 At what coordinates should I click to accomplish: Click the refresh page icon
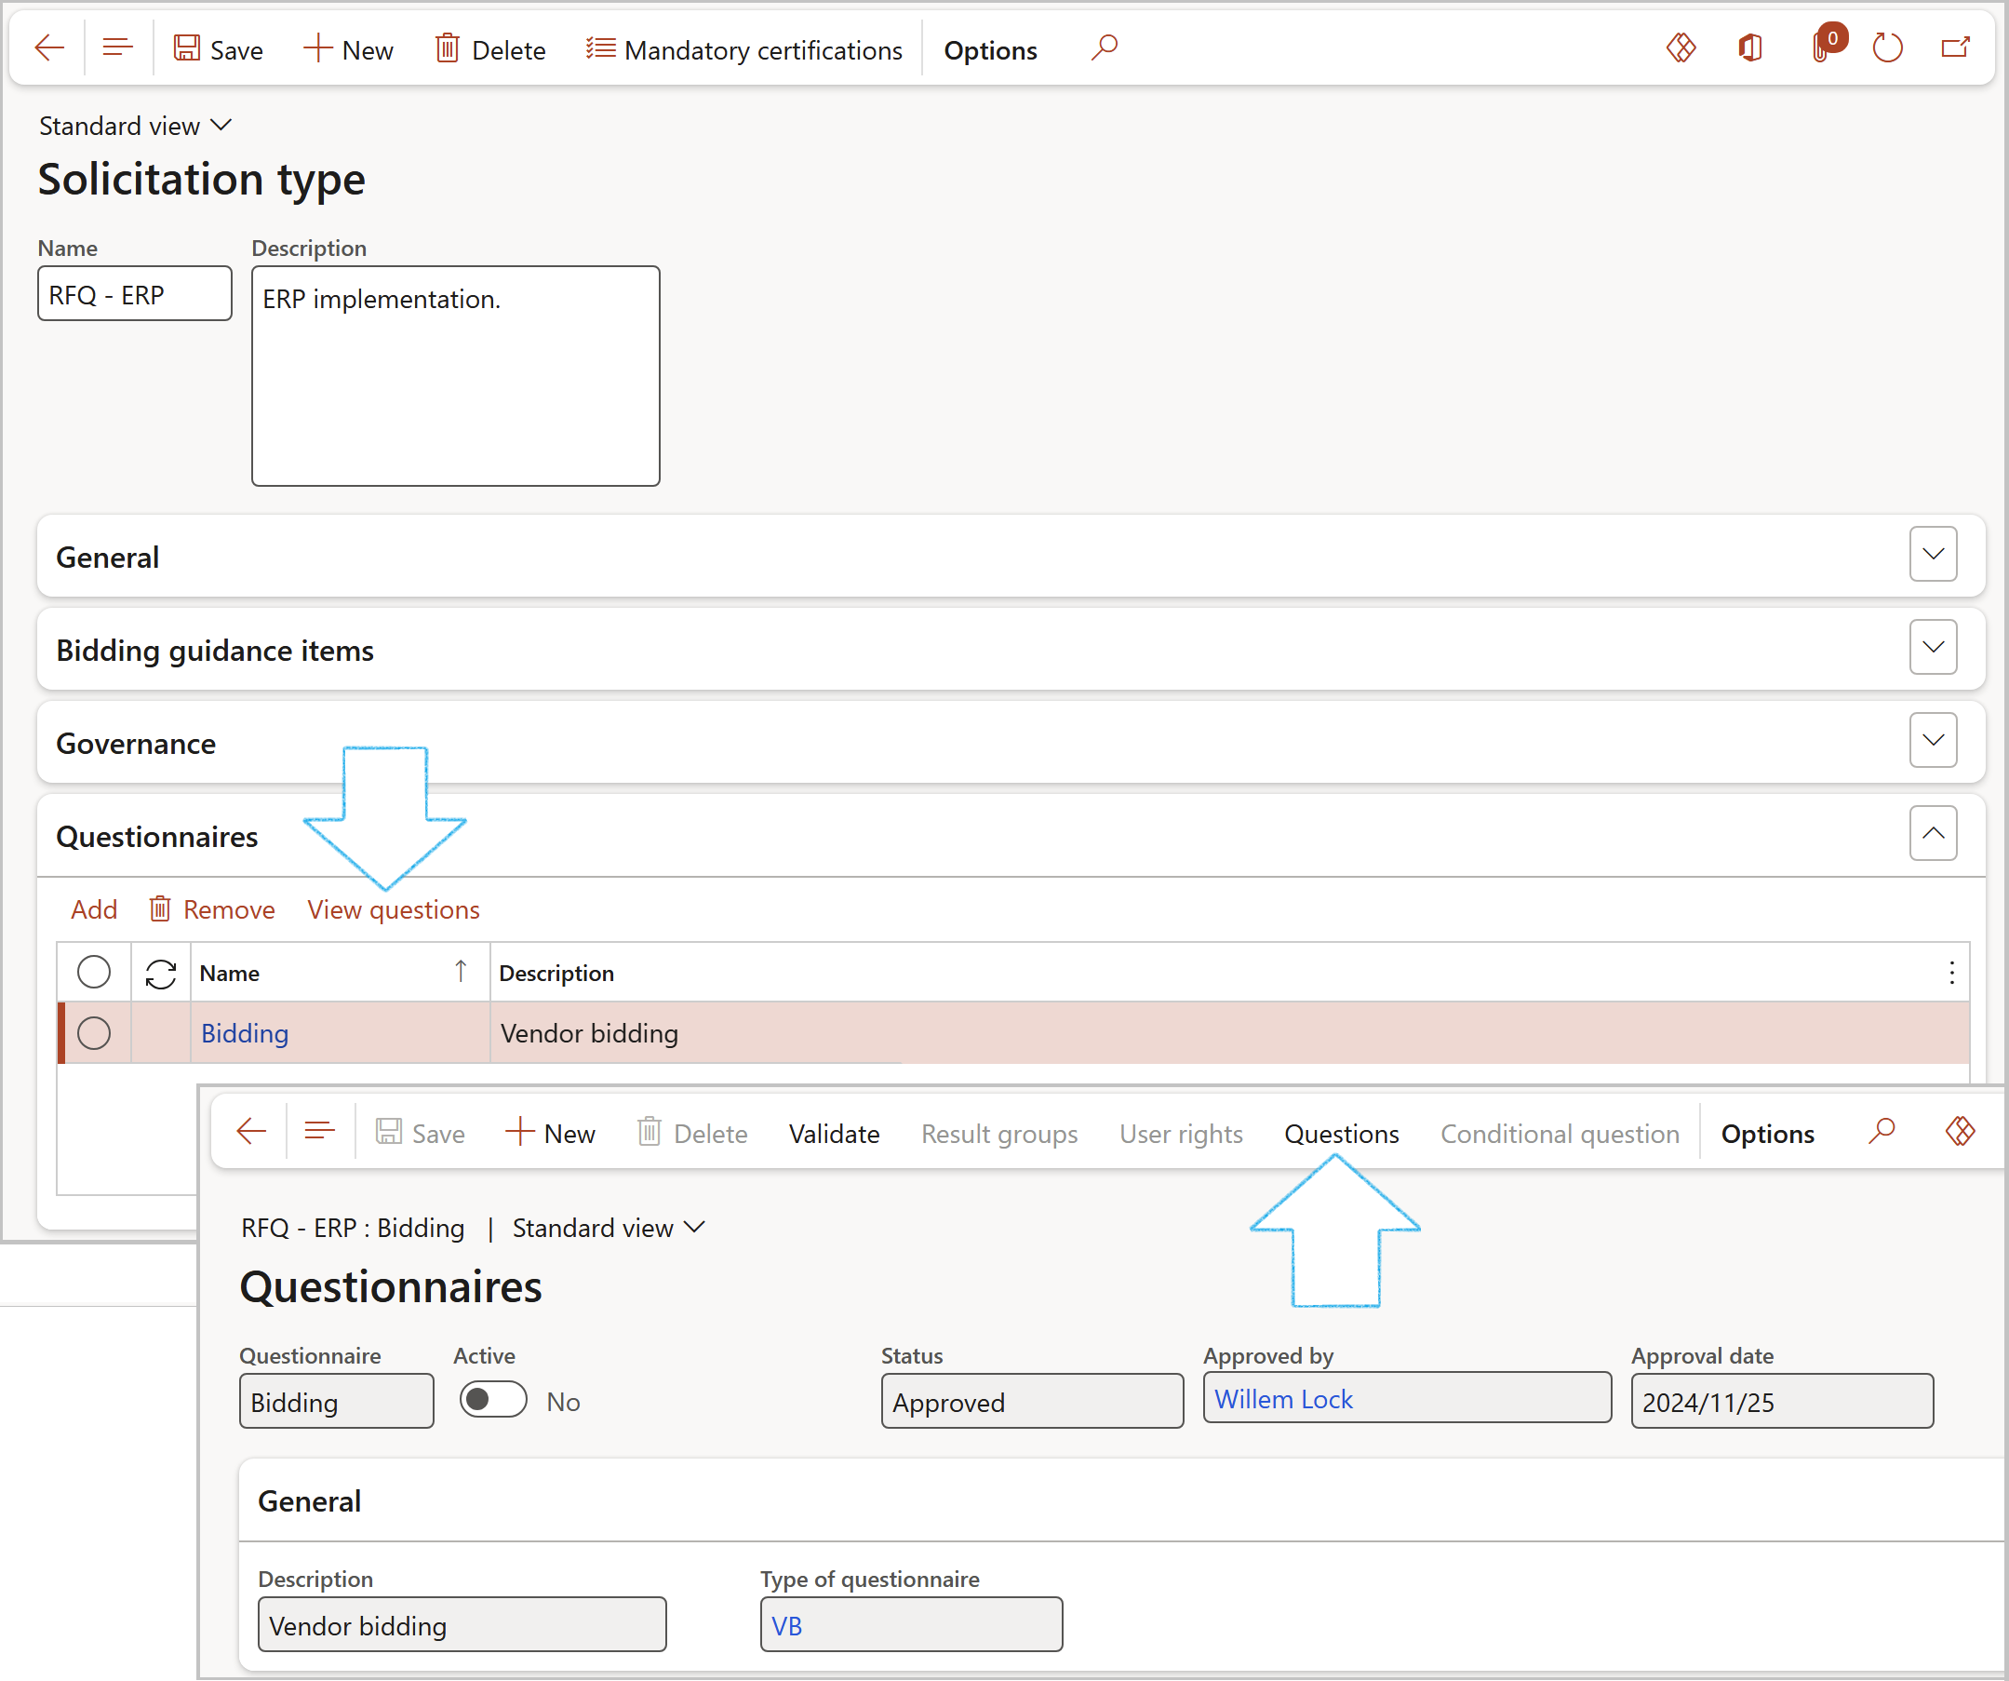[1886, 47]
